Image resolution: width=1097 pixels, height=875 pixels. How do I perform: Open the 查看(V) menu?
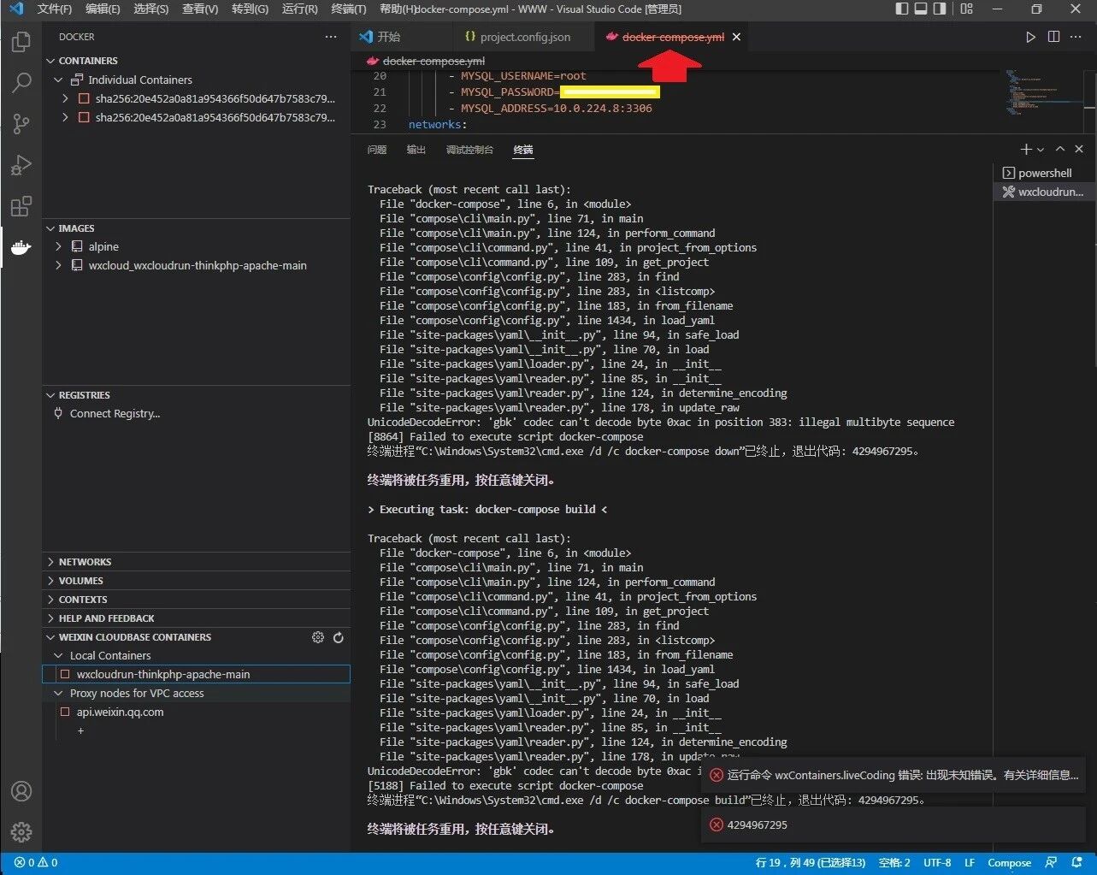200,9
